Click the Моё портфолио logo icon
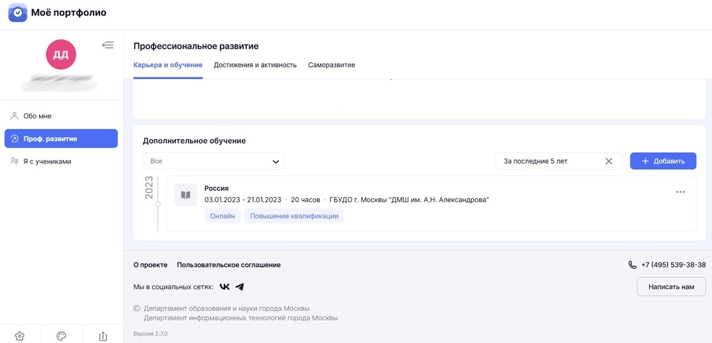Viewport: 712px width, 343px height. tap(18, 13)
